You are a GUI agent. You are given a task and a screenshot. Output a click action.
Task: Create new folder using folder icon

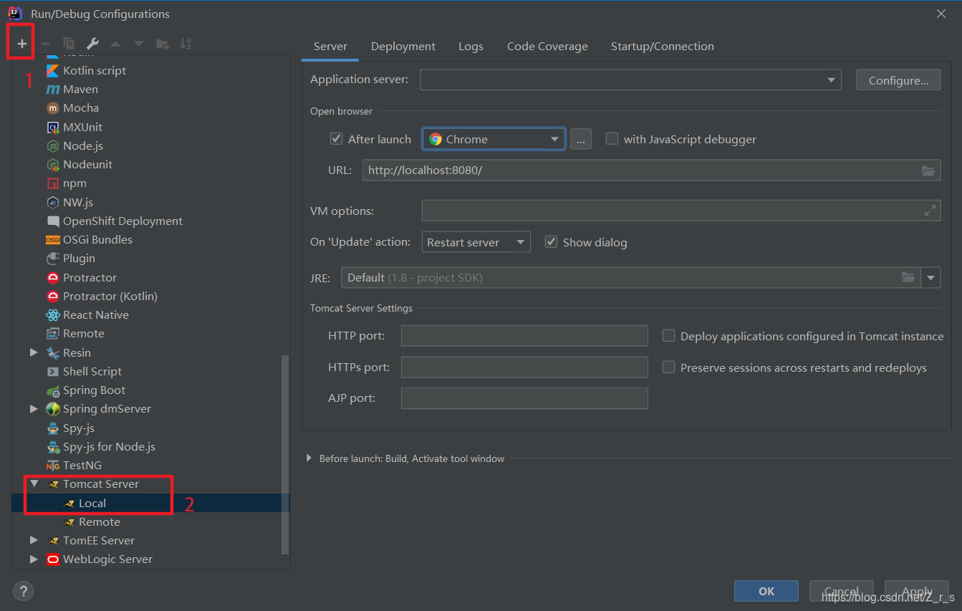[x=163, y=44]
